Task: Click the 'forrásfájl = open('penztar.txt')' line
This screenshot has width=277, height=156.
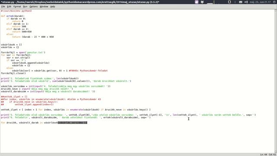Action: click(x=23, y=52)
